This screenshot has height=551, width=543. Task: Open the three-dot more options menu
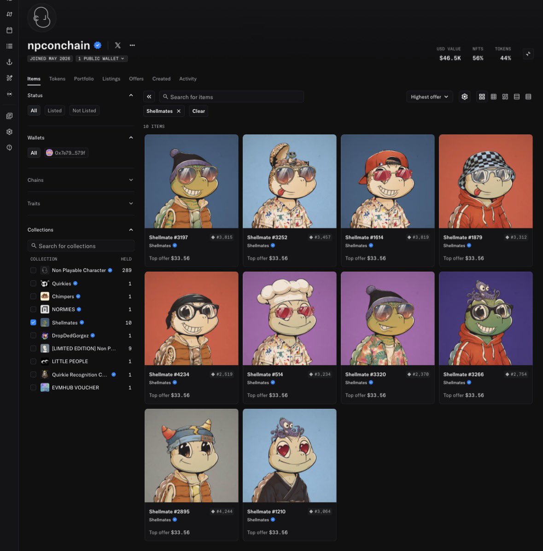pos(132,45)
